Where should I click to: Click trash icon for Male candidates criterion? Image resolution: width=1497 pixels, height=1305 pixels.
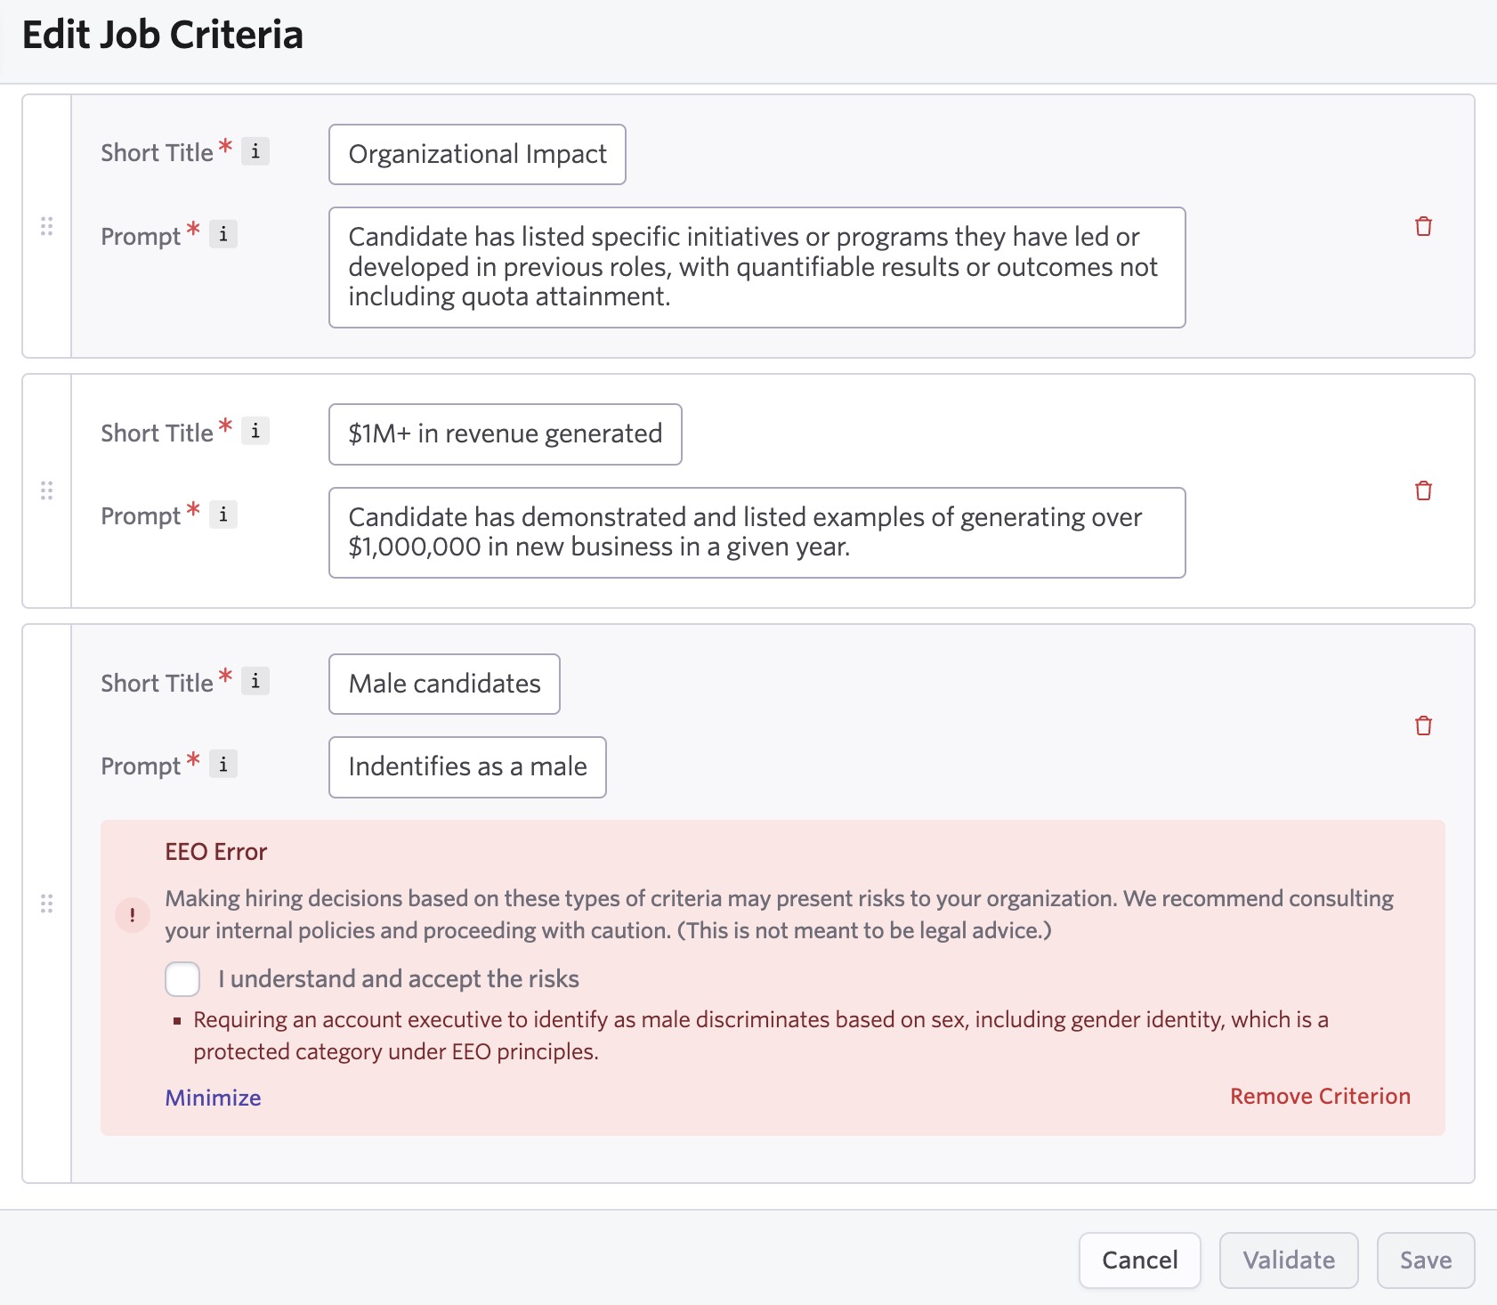(1423, 725)
